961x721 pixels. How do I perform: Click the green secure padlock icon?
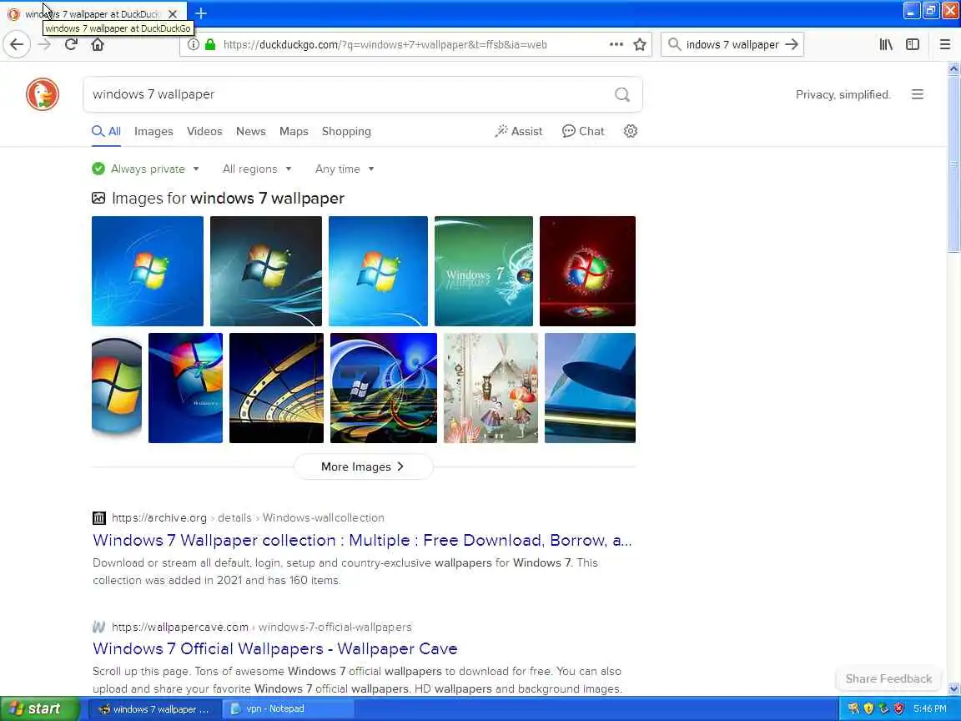[x=210, y=44]
